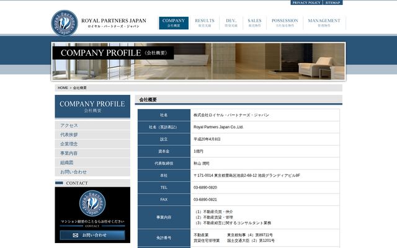This screenshot has width=397, height=248.
Task: Click the COMPANY PROFILE banner image
Action: (x=198, y=61)
